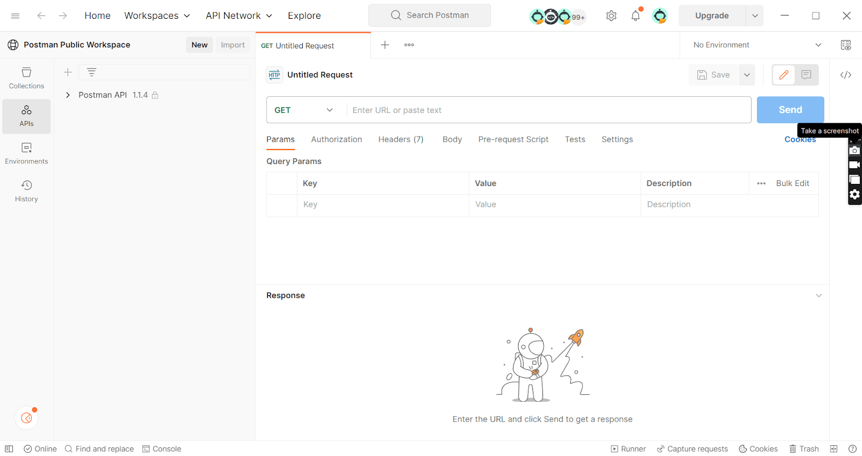Click the New button
862x456 pixels.
tap(199, 45)
